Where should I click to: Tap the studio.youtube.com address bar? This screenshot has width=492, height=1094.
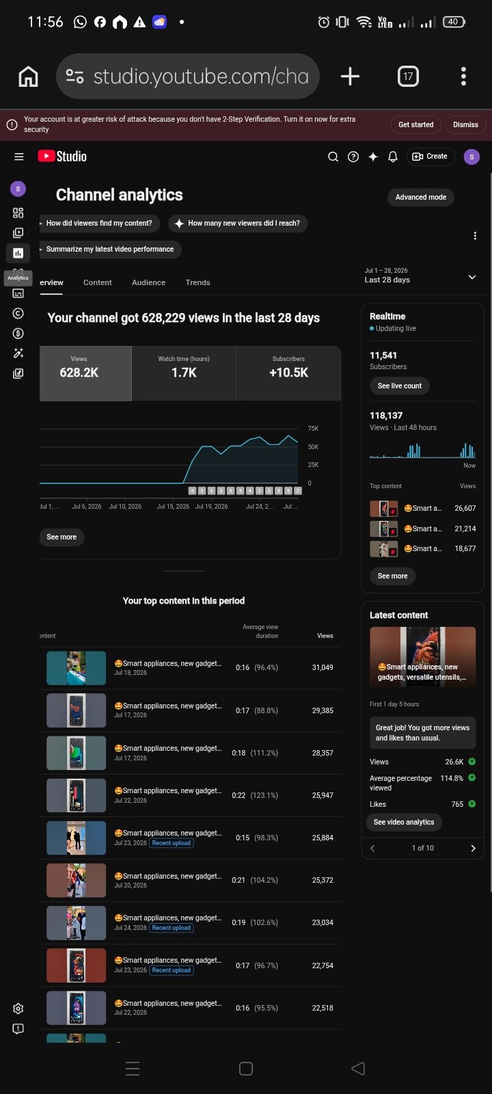(x=188, y=77)
